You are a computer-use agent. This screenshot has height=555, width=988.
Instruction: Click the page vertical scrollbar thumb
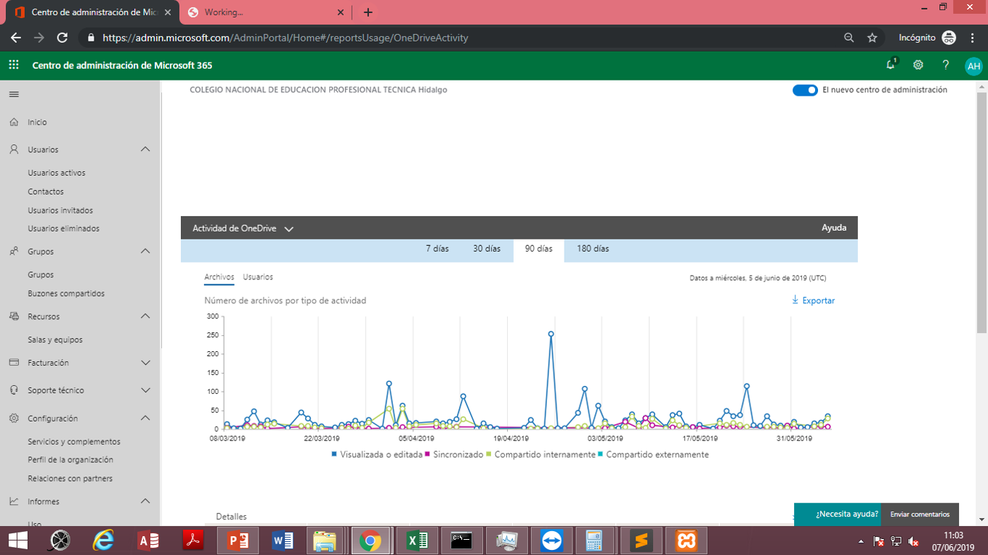tap(982, 213)
